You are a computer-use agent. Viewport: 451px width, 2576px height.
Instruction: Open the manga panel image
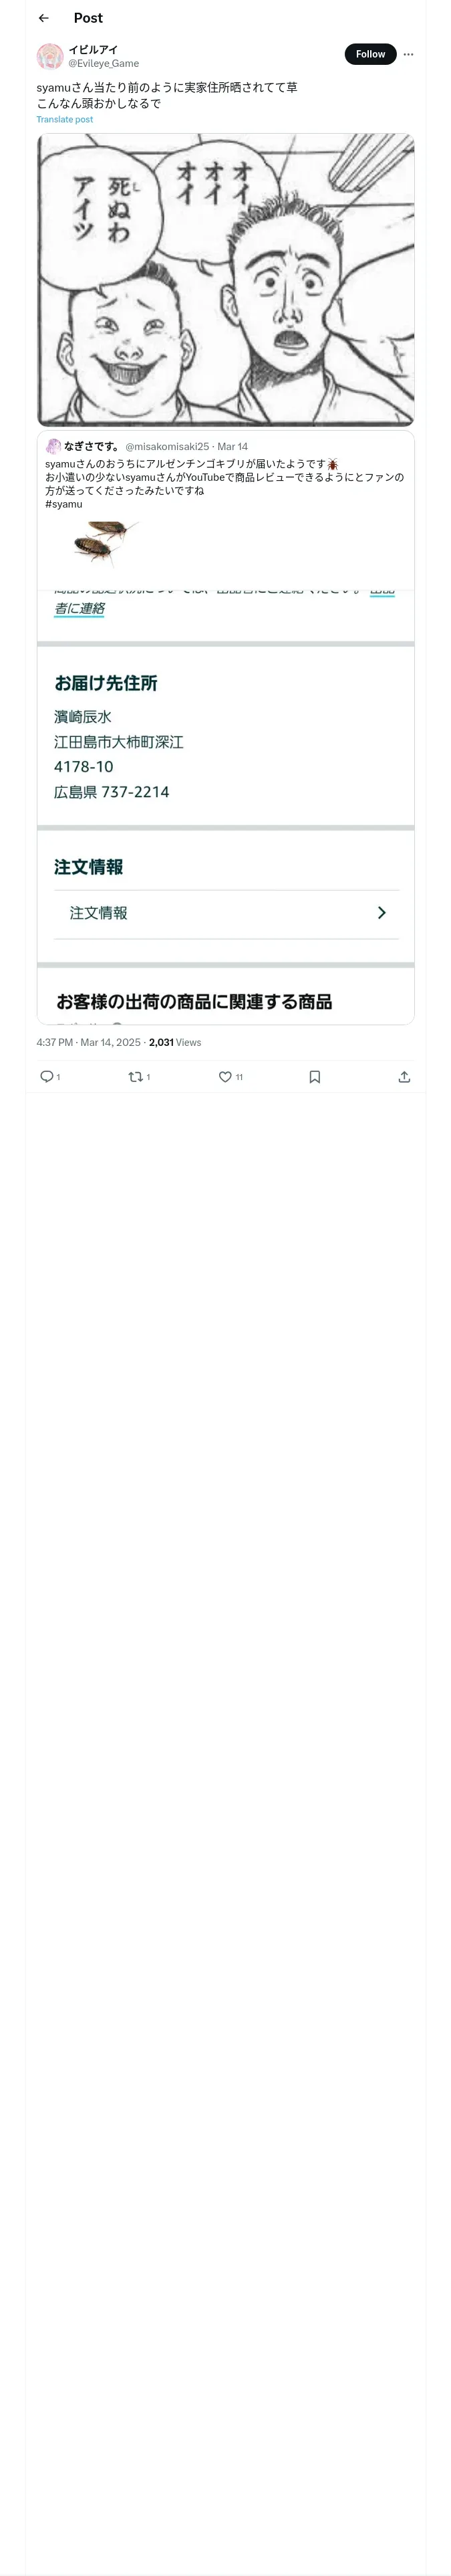[x=225, y=280]
